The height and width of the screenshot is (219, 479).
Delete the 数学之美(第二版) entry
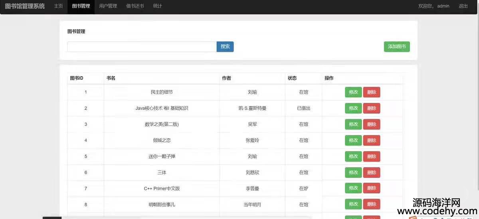(371, 124)
